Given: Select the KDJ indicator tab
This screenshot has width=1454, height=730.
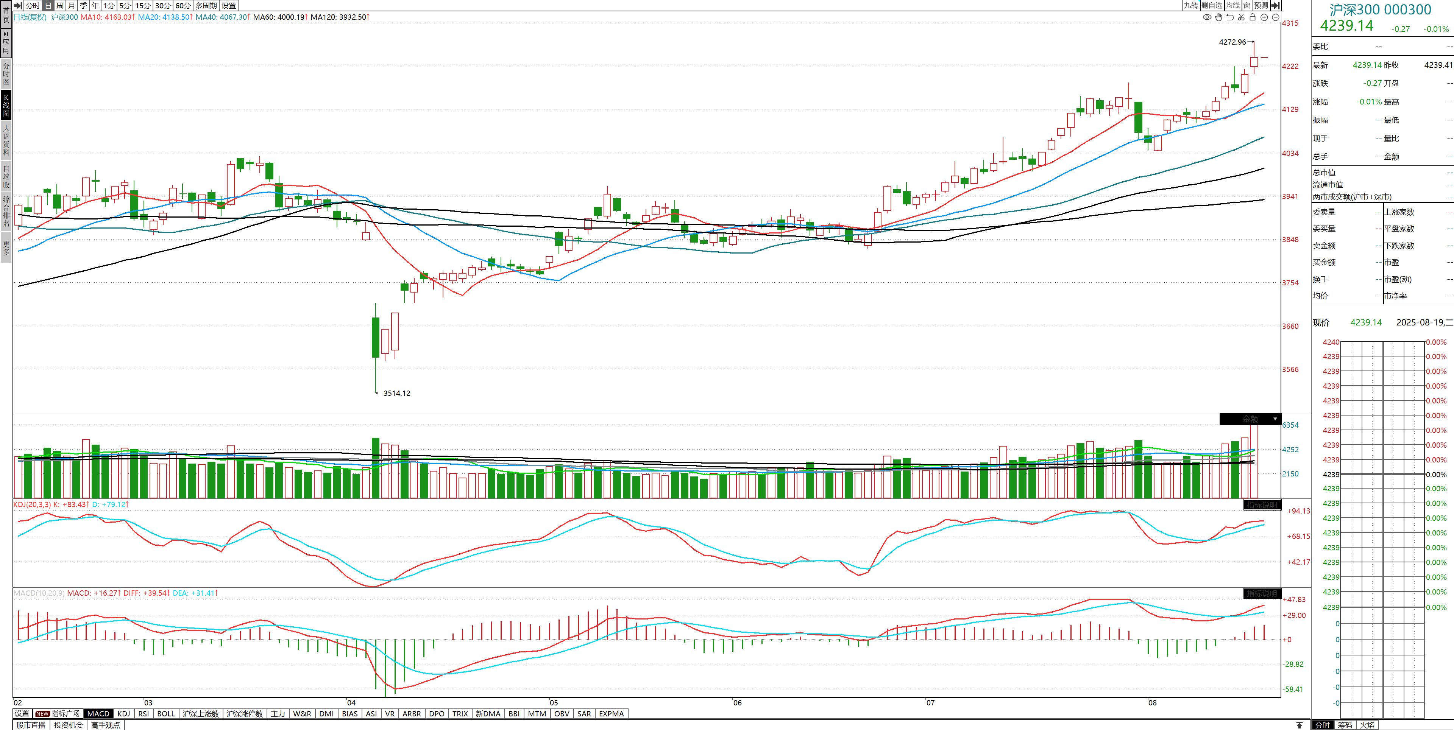Looking at the screenshot, I should click(x=123, y=714).
